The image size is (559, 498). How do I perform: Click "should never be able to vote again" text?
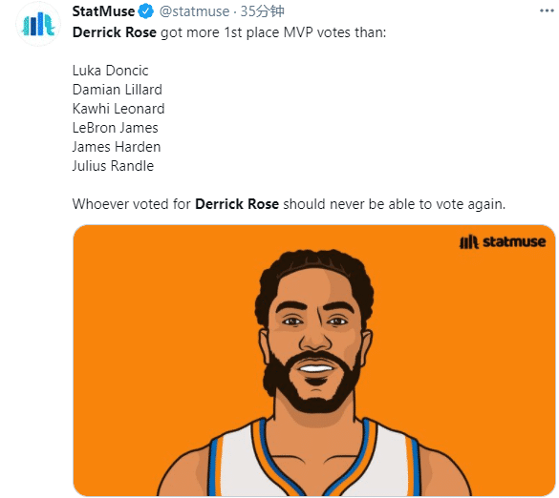point(395,204)
